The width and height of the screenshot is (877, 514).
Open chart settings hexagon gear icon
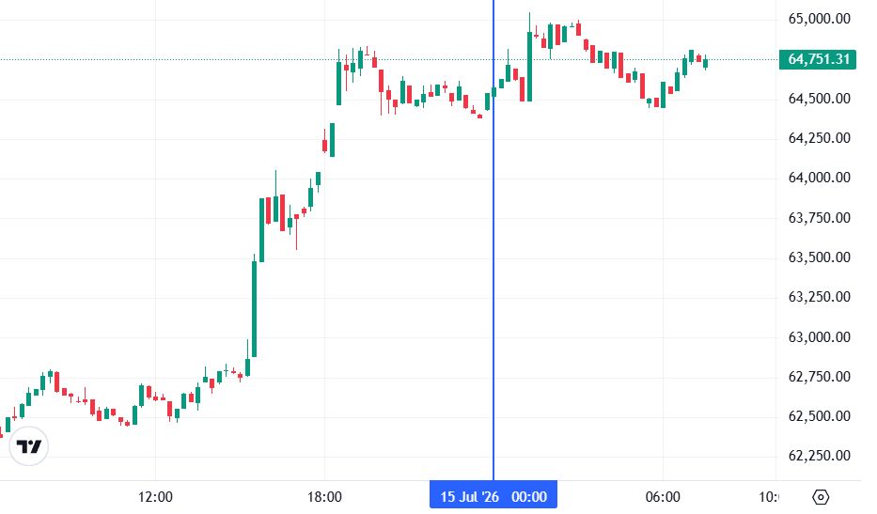click(x=820, y=497)
